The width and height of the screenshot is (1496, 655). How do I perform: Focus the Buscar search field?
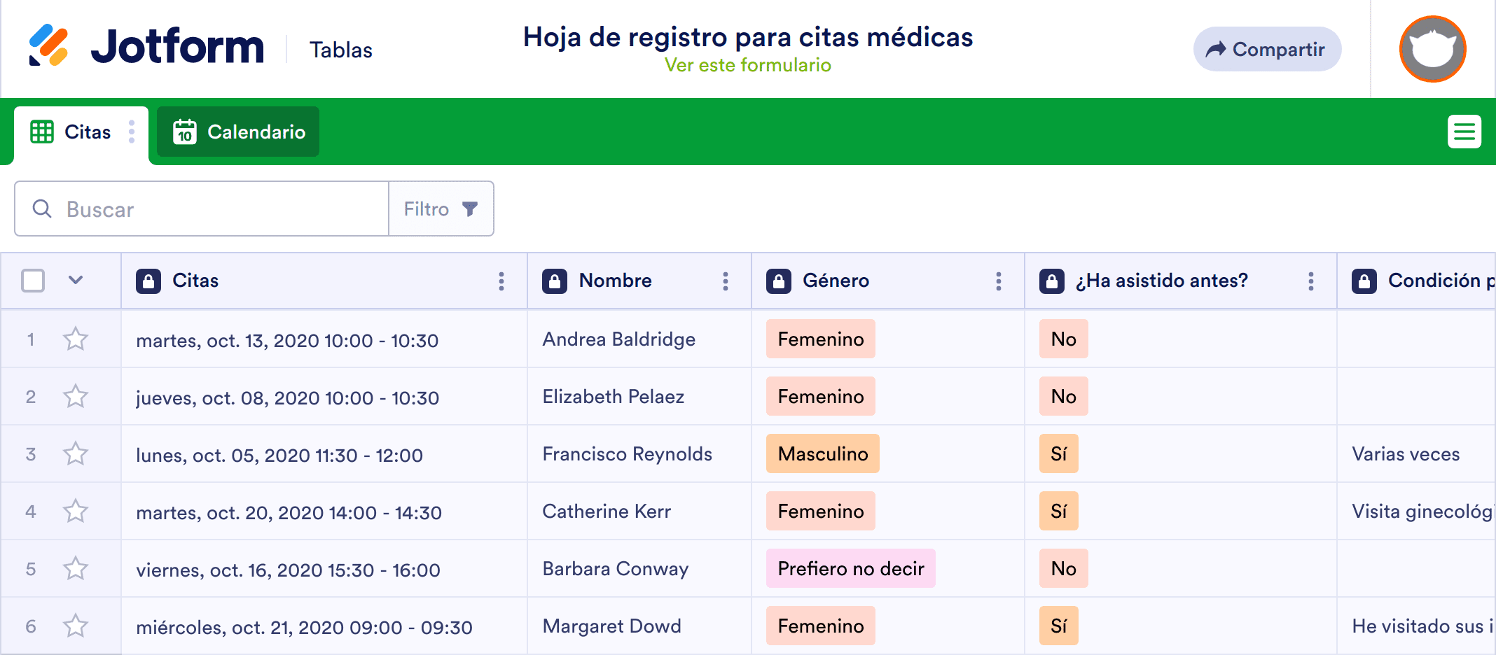202,209
